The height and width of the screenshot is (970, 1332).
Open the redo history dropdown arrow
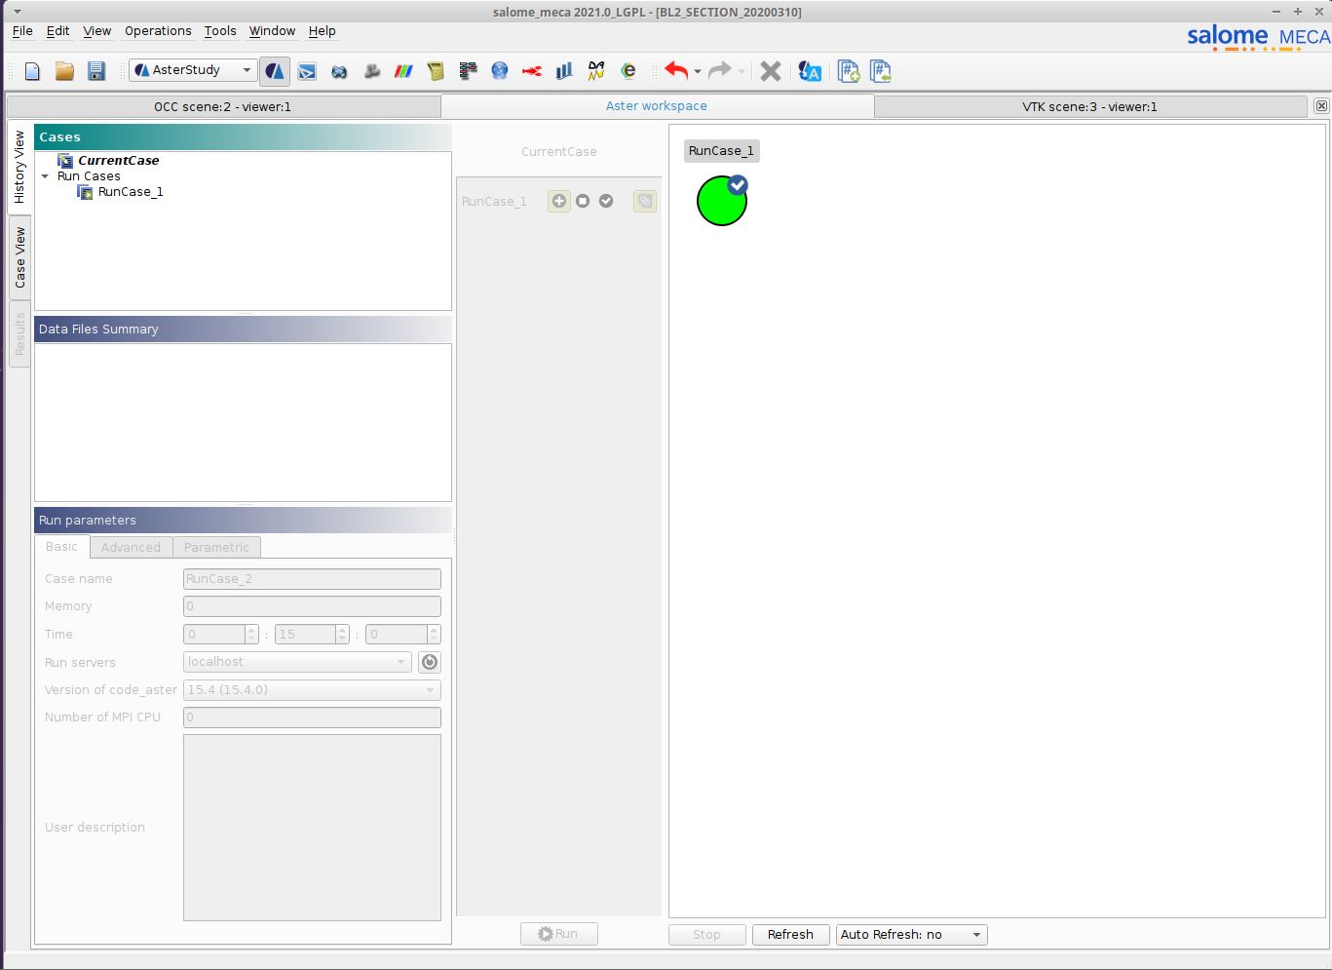742,72
